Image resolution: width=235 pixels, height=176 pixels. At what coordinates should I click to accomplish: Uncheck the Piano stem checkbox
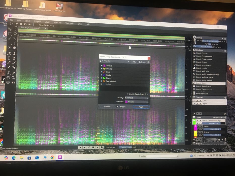102,78
